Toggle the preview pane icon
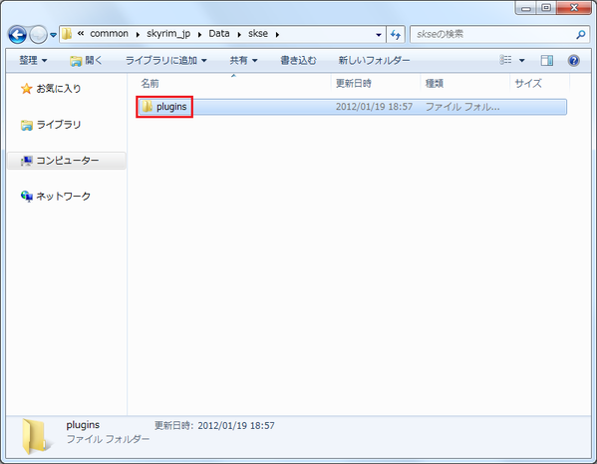 (547, 60)
